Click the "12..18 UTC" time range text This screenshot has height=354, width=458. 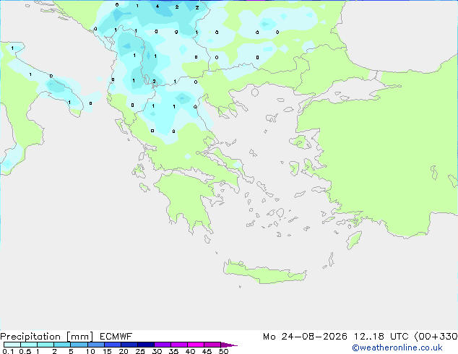pos(381,337)
